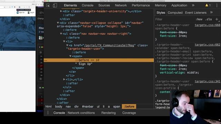Open the targetx.css:668 source link

(x=207, y=25)
